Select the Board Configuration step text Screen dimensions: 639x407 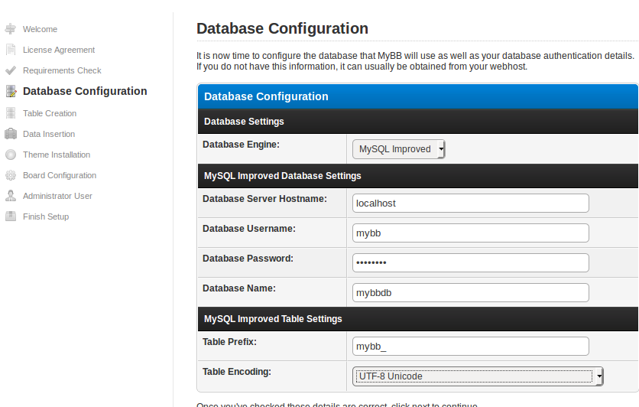coord(60,175)
